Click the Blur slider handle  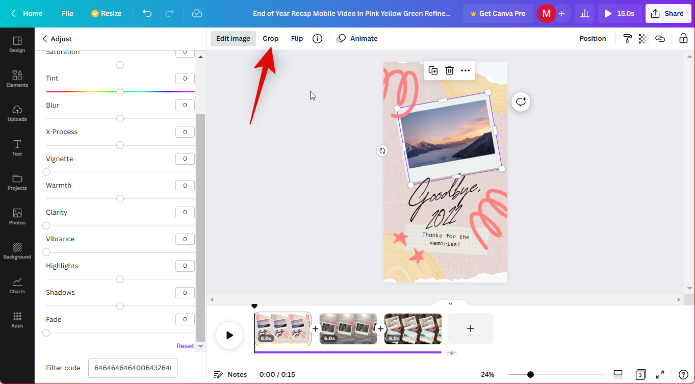pyautogui.click(x=120, y=119)
